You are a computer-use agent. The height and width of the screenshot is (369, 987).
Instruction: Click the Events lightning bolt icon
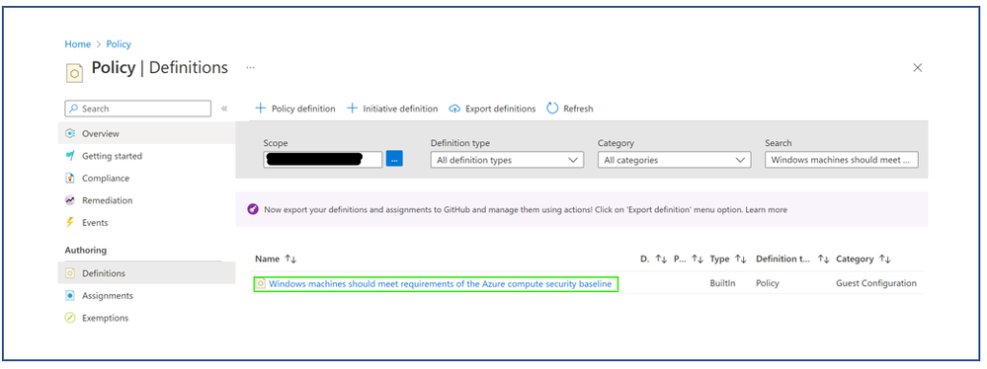[x=70, y=223]
